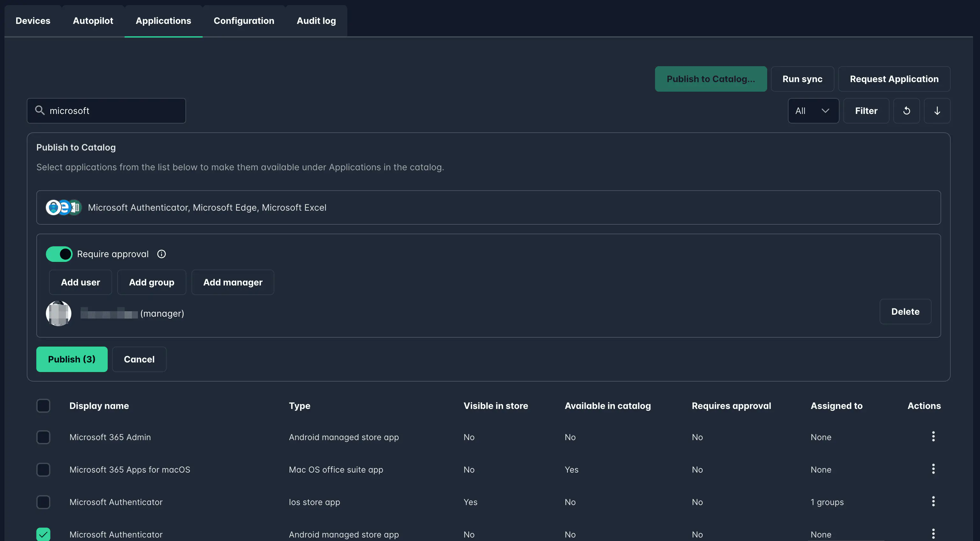Open actions menu for iOS Microsoft Authenticator
This screenshot has width=980, height=541.
933,501
